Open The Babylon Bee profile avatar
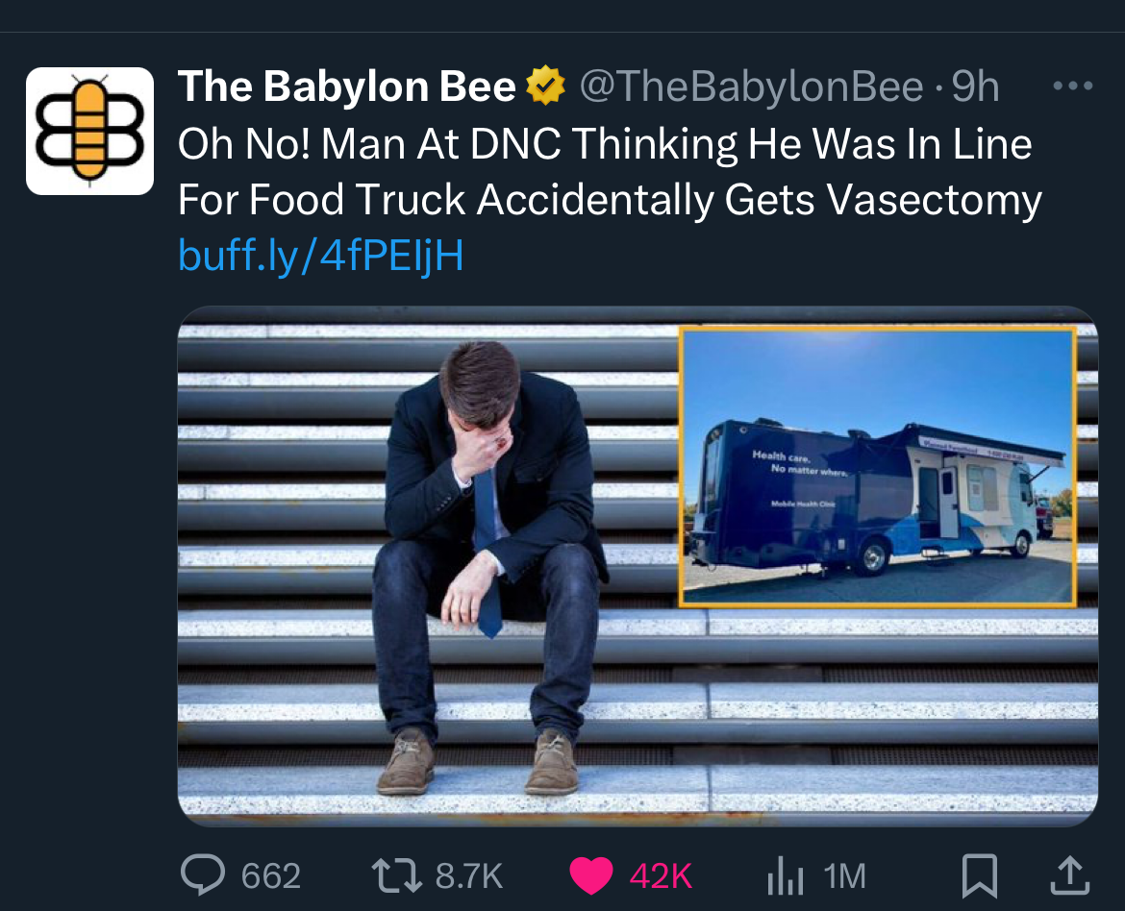This screenshot has height=911, width=1125. click(89, 132)
